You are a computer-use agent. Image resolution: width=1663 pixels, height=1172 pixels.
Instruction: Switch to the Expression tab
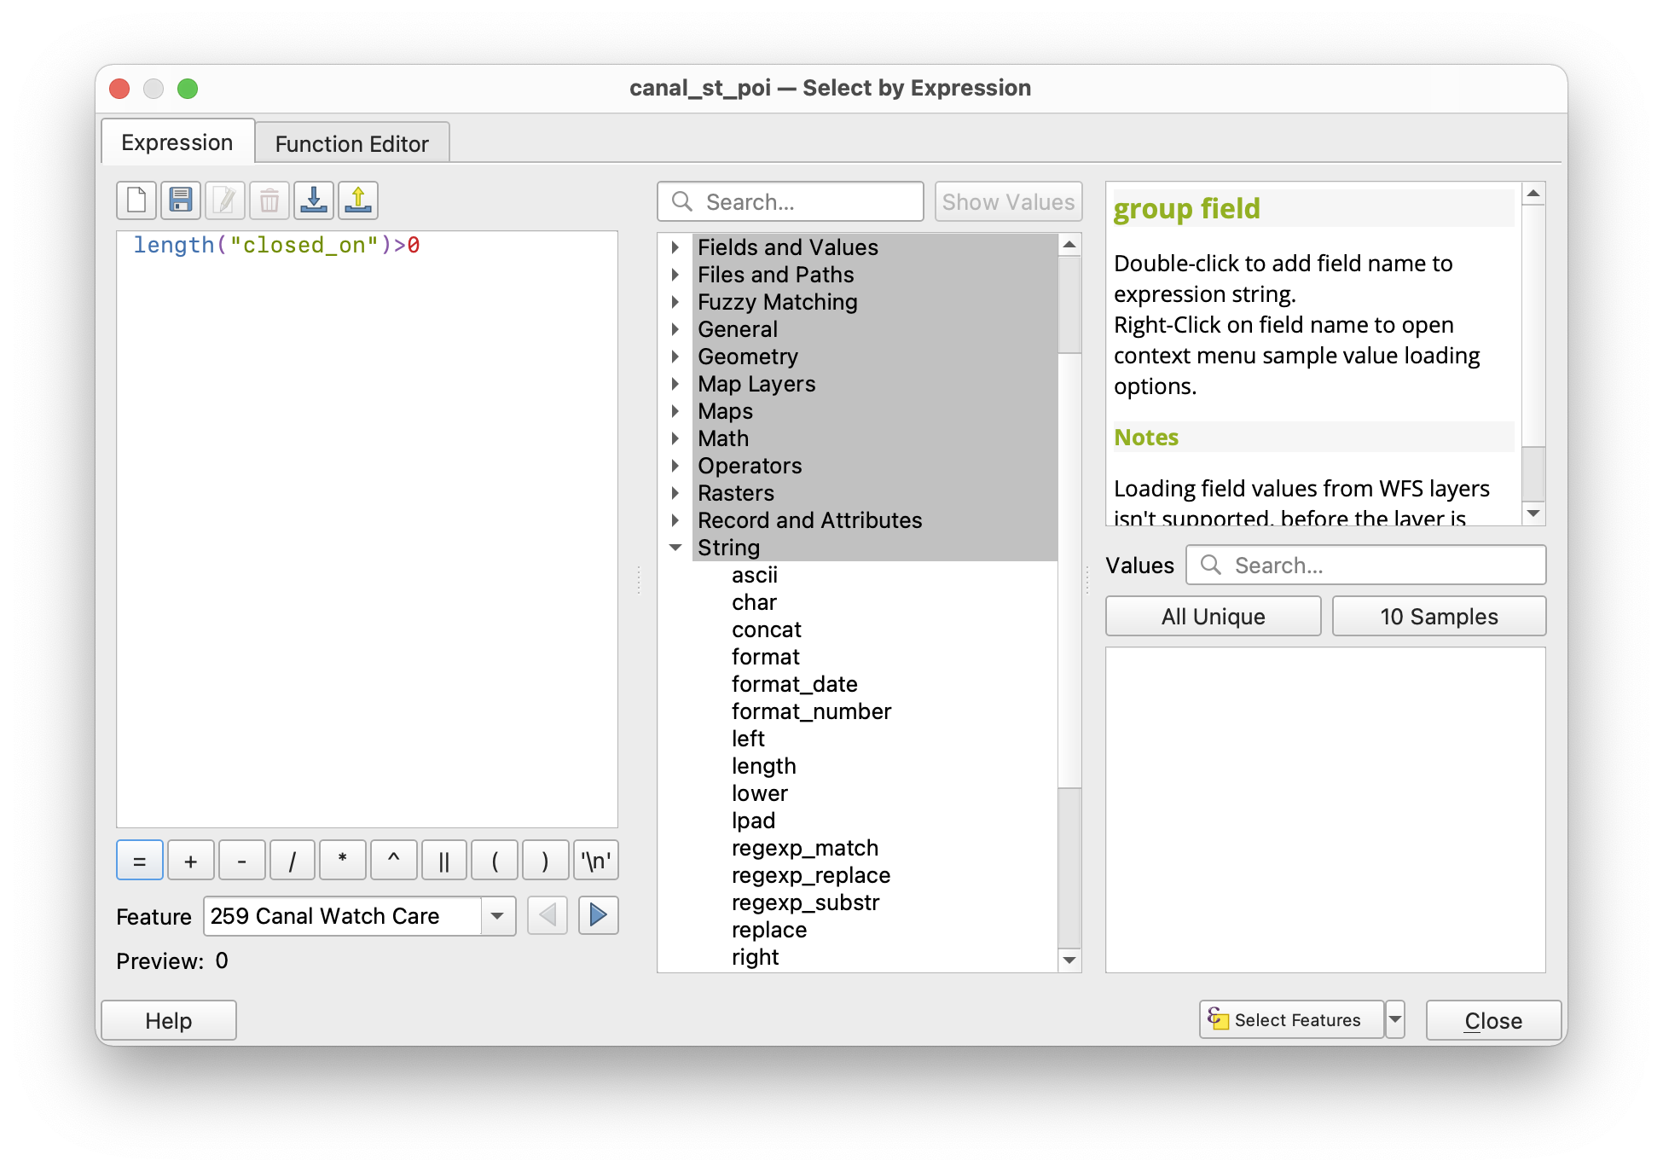click(x=177, y=142)
